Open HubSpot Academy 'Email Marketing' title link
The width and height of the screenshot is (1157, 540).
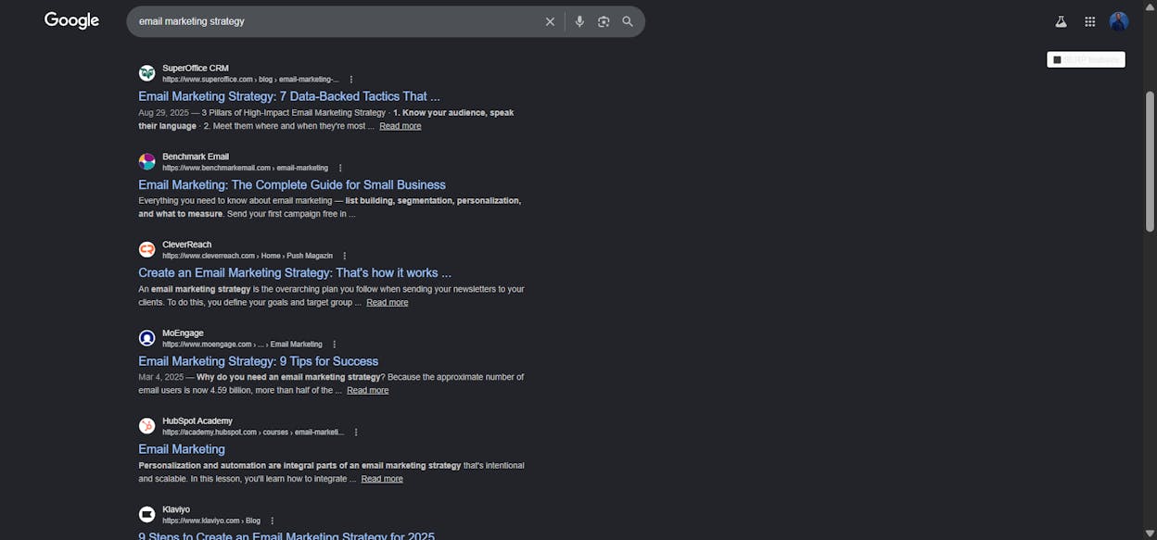(182, 449)
